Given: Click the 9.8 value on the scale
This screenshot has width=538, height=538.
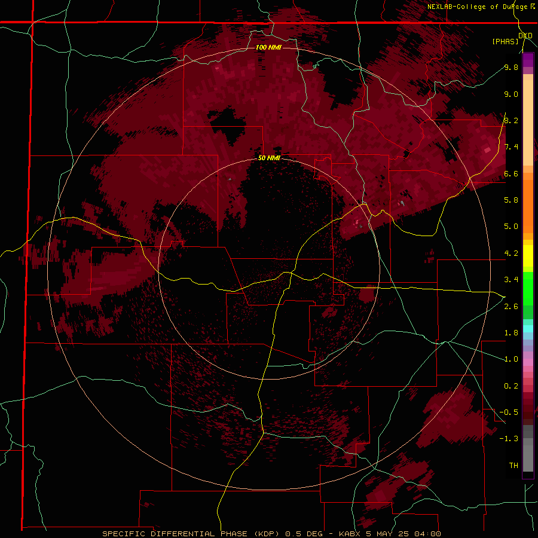Looking at the screenshot, I should pyautogui.click(x=511, y=67).
